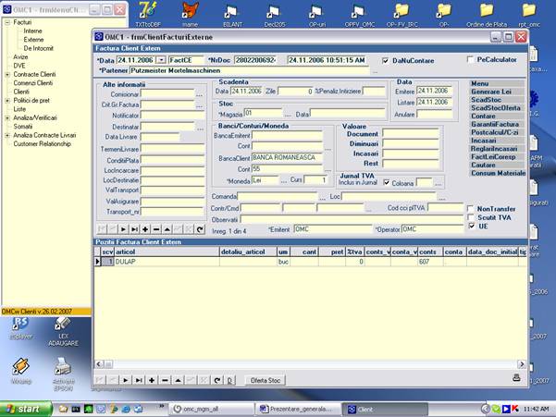Image resolution: width=556 pixels, height=417 pixels.
Task: Select the Externe item in the tree
Action: pyautogui.click(x=33, y=40)
